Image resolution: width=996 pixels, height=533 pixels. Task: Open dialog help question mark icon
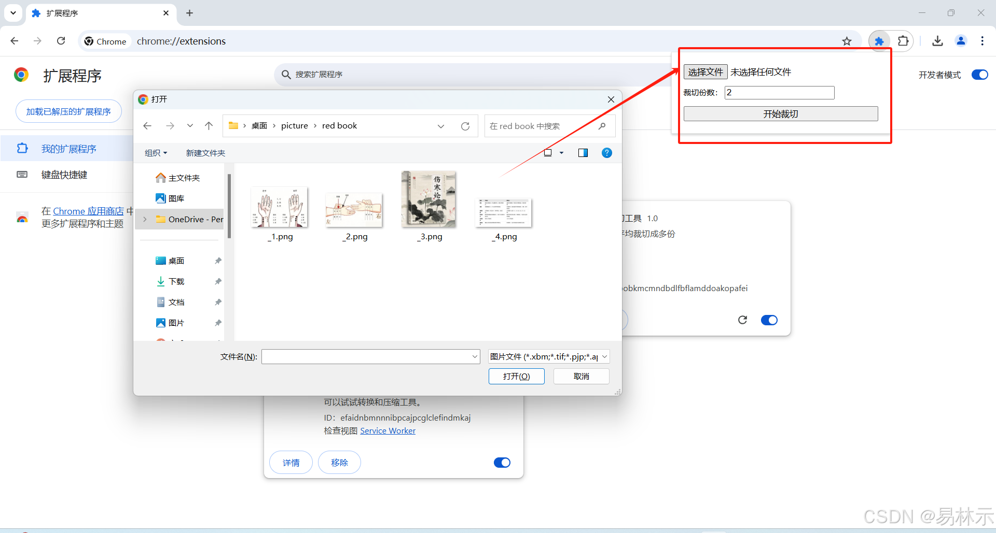tap(607, 153)
